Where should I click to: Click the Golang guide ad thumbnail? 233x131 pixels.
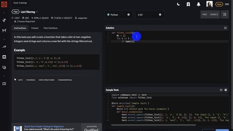click(x=18, y=128)
